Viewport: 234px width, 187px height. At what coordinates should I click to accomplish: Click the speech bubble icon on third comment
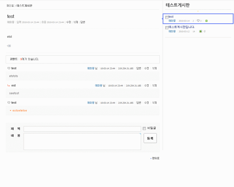9,103
